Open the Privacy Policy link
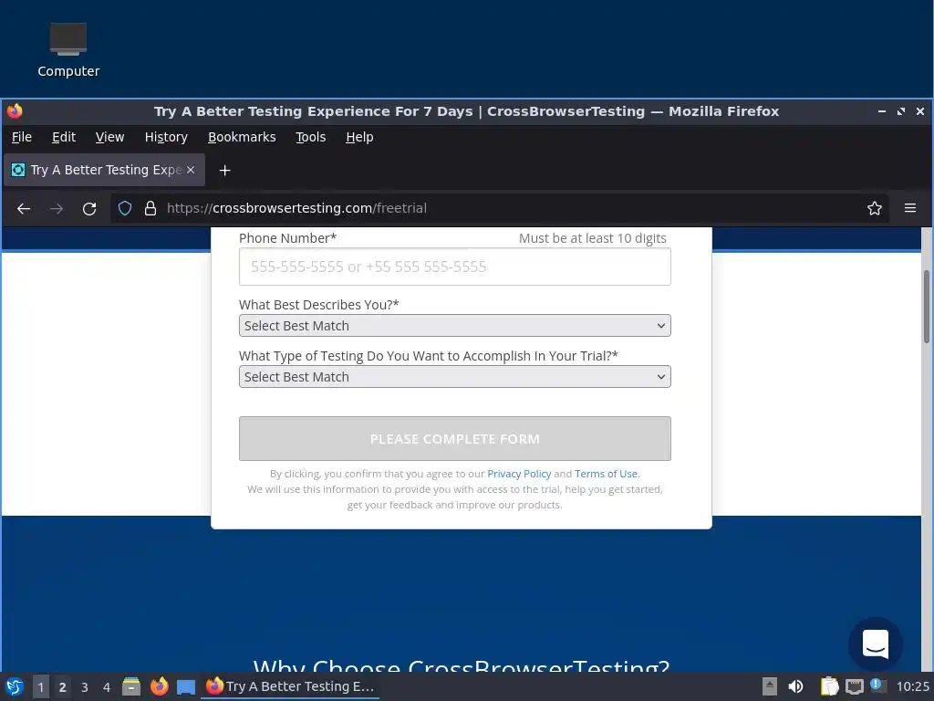The image size is (934, 701). coord(519,474)
